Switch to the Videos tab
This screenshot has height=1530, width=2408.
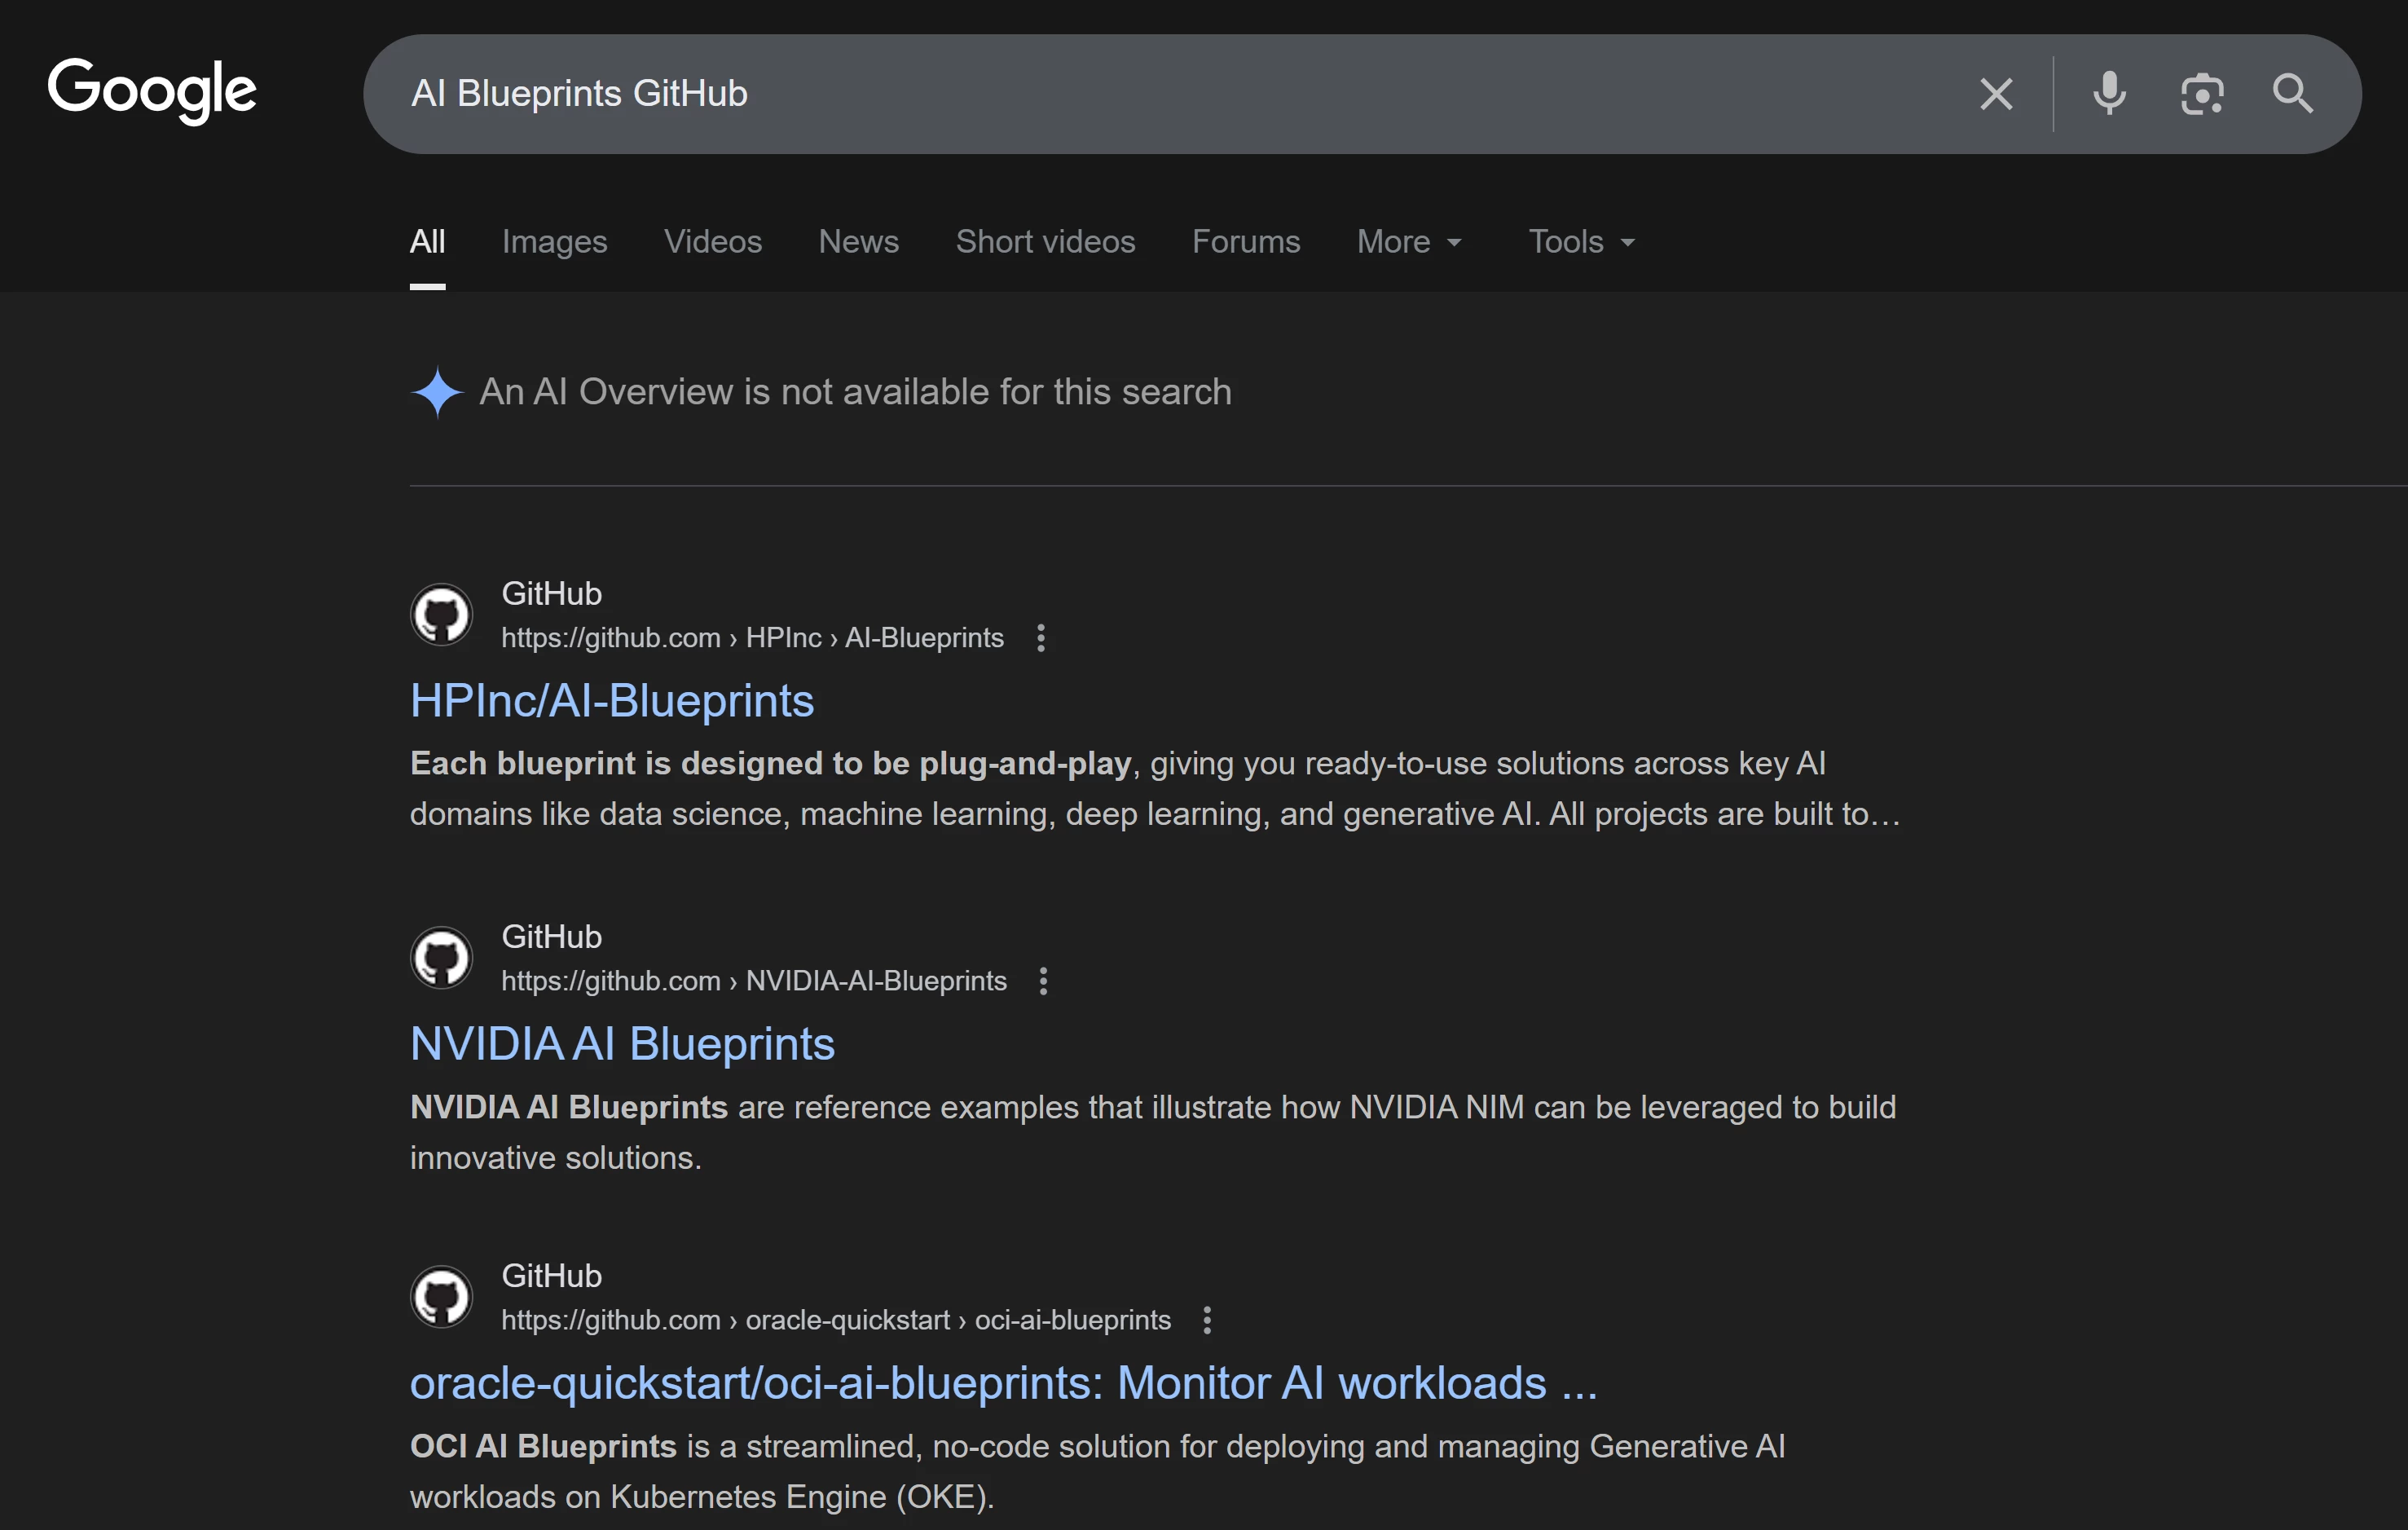pyautogui.click(x=712, y=242)
